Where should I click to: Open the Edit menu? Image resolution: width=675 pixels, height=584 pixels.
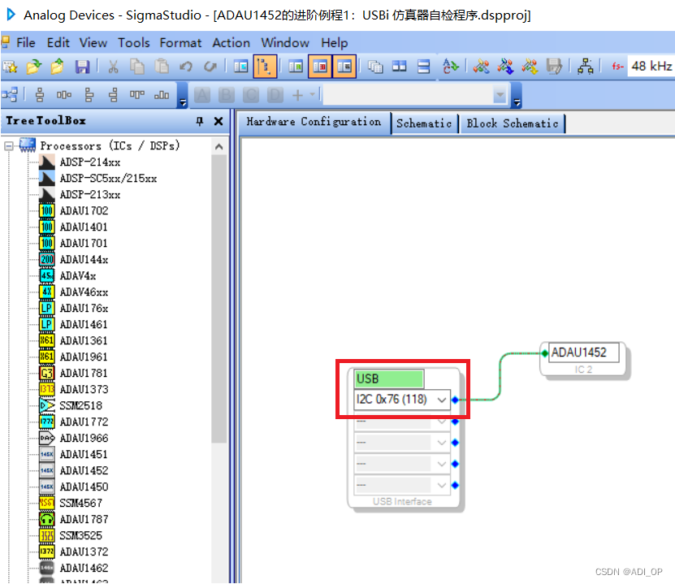point(58,42)
